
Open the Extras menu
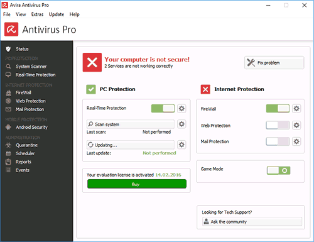(37, 14)
